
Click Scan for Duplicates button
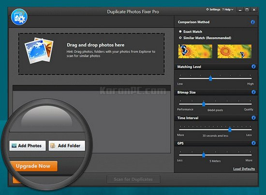tap(133, 180)
